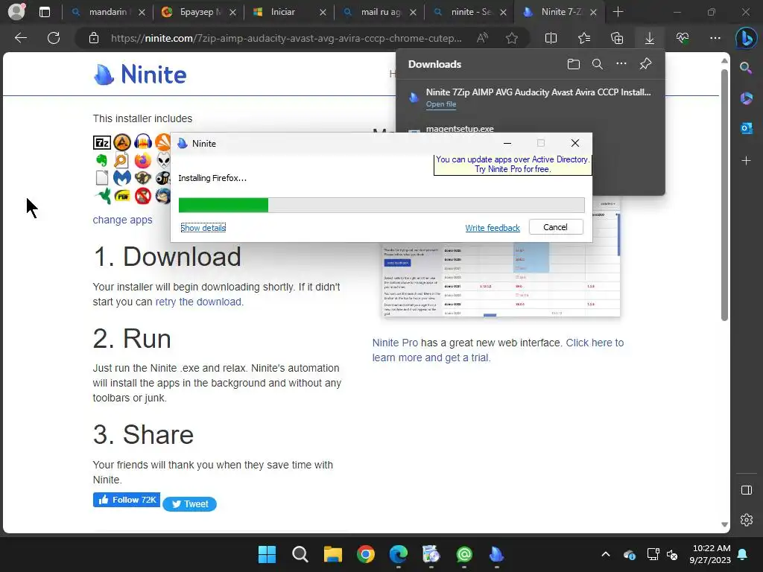Open Browser essentials heart icon
The image size is (763, 572).
coord(683,38)
